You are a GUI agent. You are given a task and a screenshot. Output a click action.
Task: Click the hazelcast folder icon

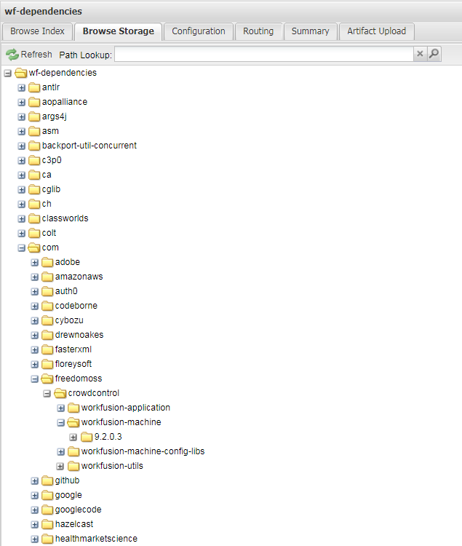click(47, 524)
